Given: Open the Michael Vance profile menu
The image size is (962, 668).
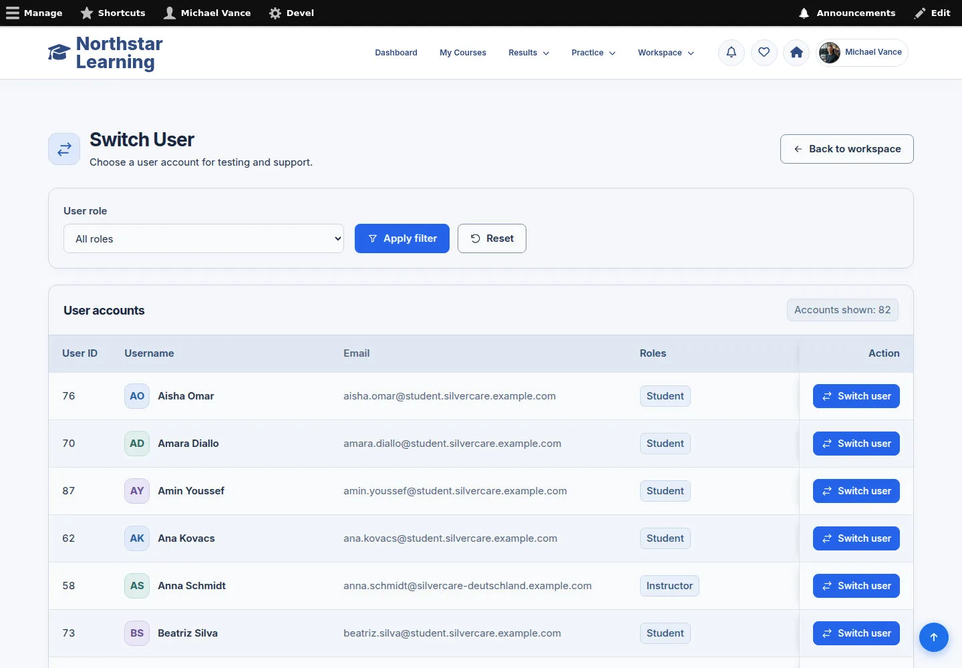Looking at the screenshot, I should (862, 52).
